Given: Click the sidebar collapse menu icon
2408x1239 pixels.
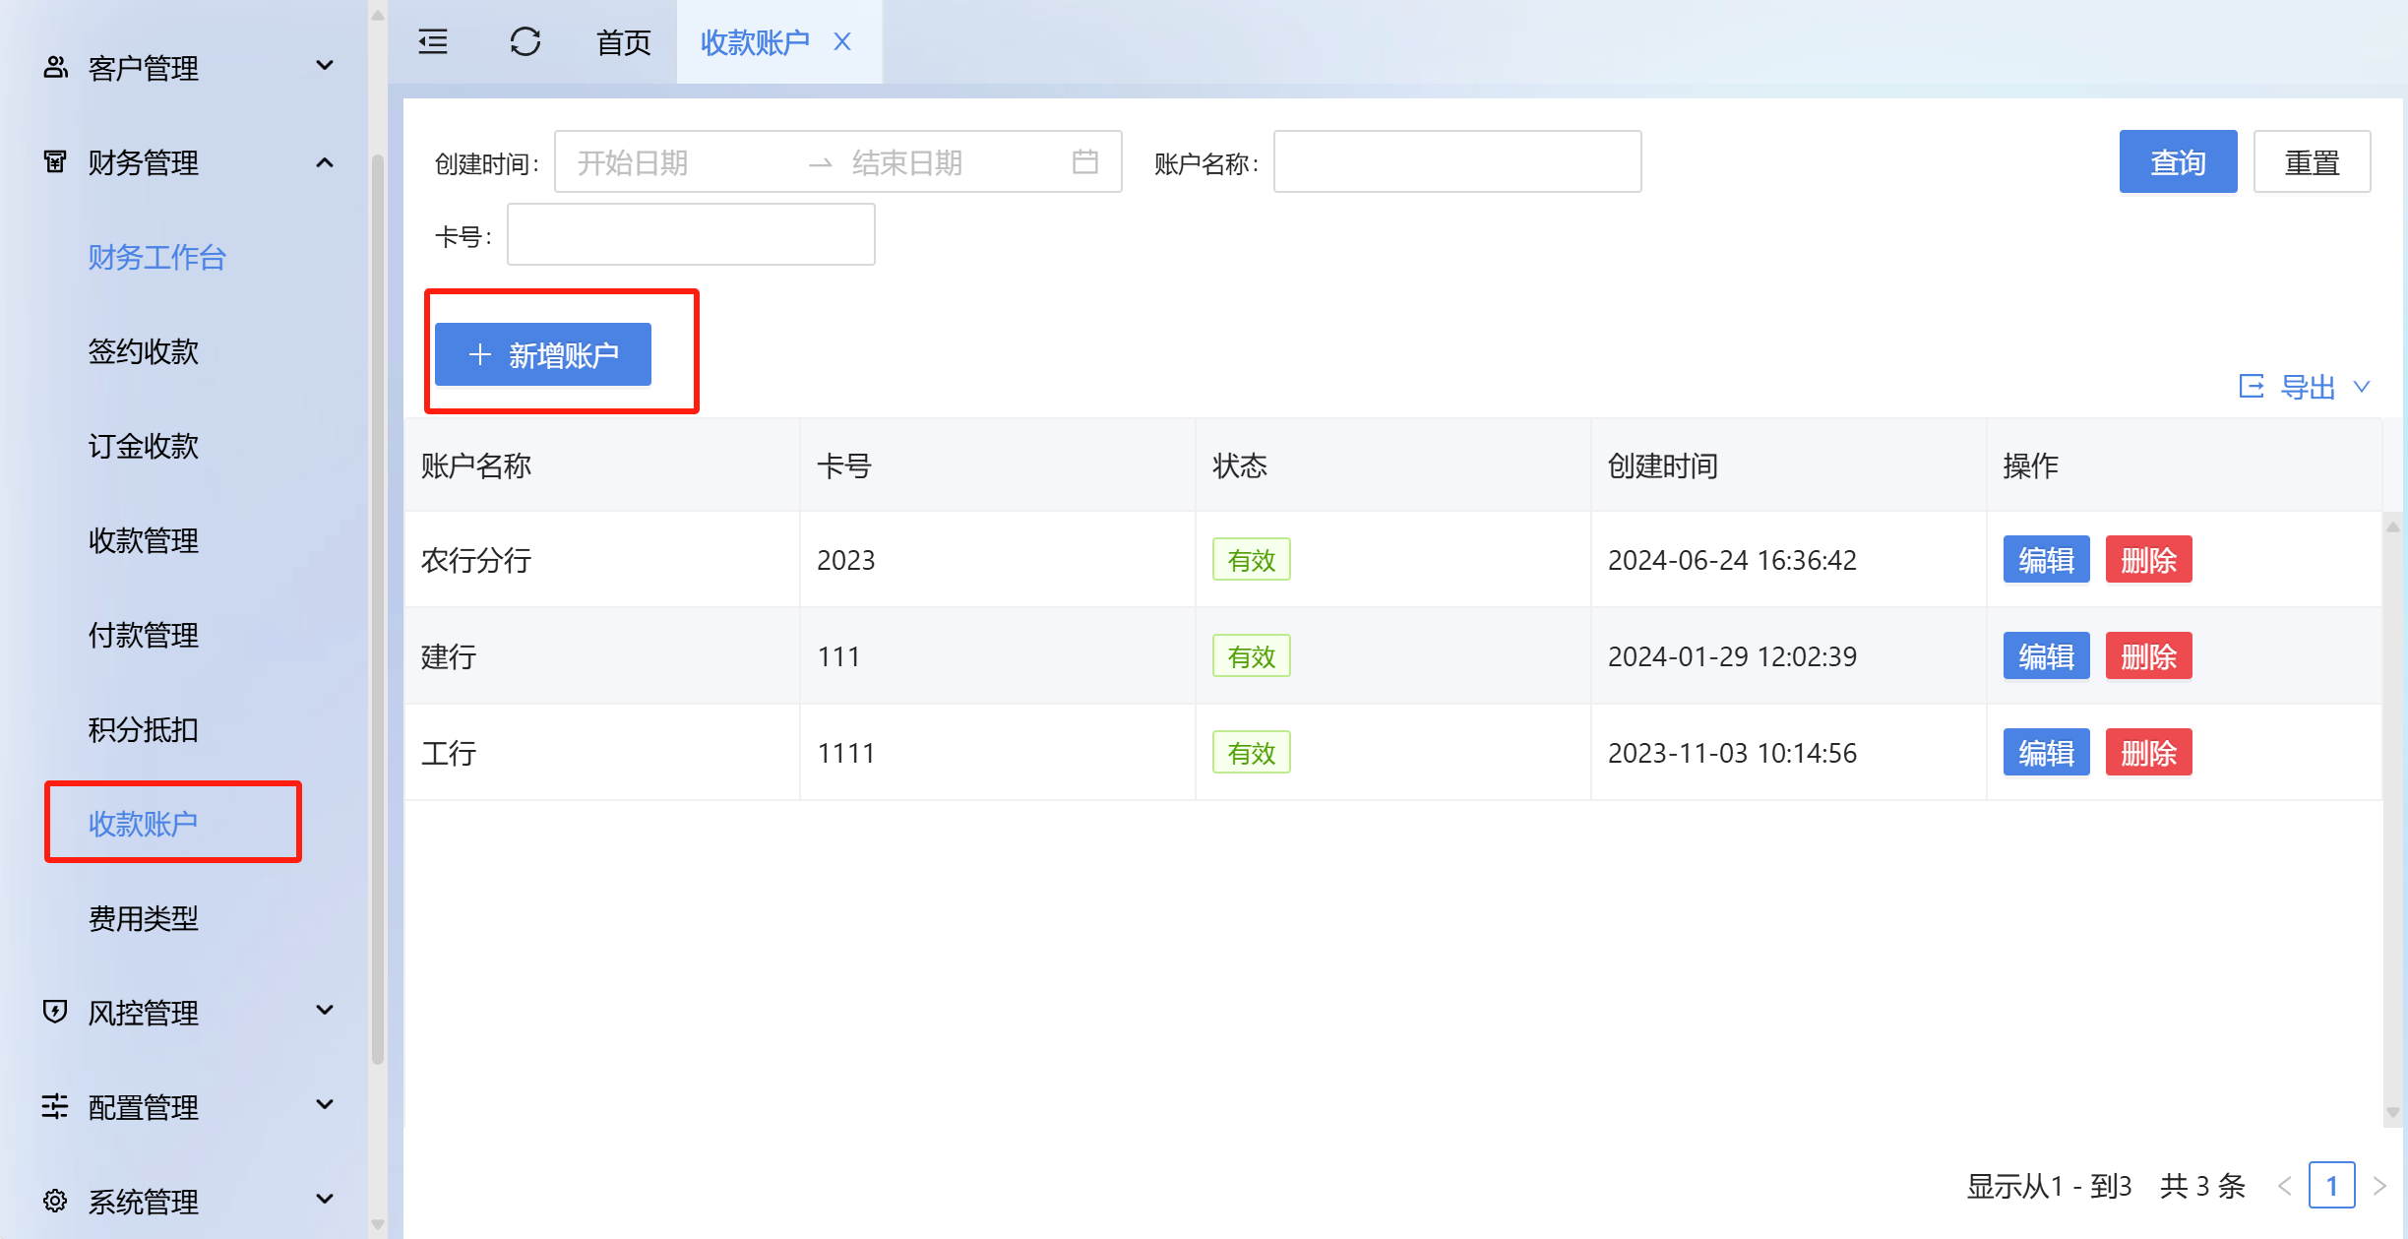Looking at the screenshot, I should click(x=433, y=41).
